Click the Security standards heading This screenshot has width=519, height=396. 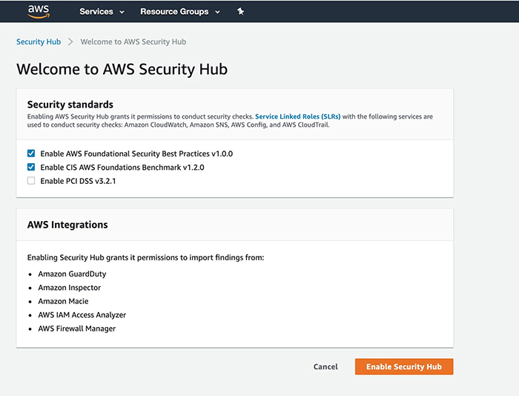click(x=70, y=105)
